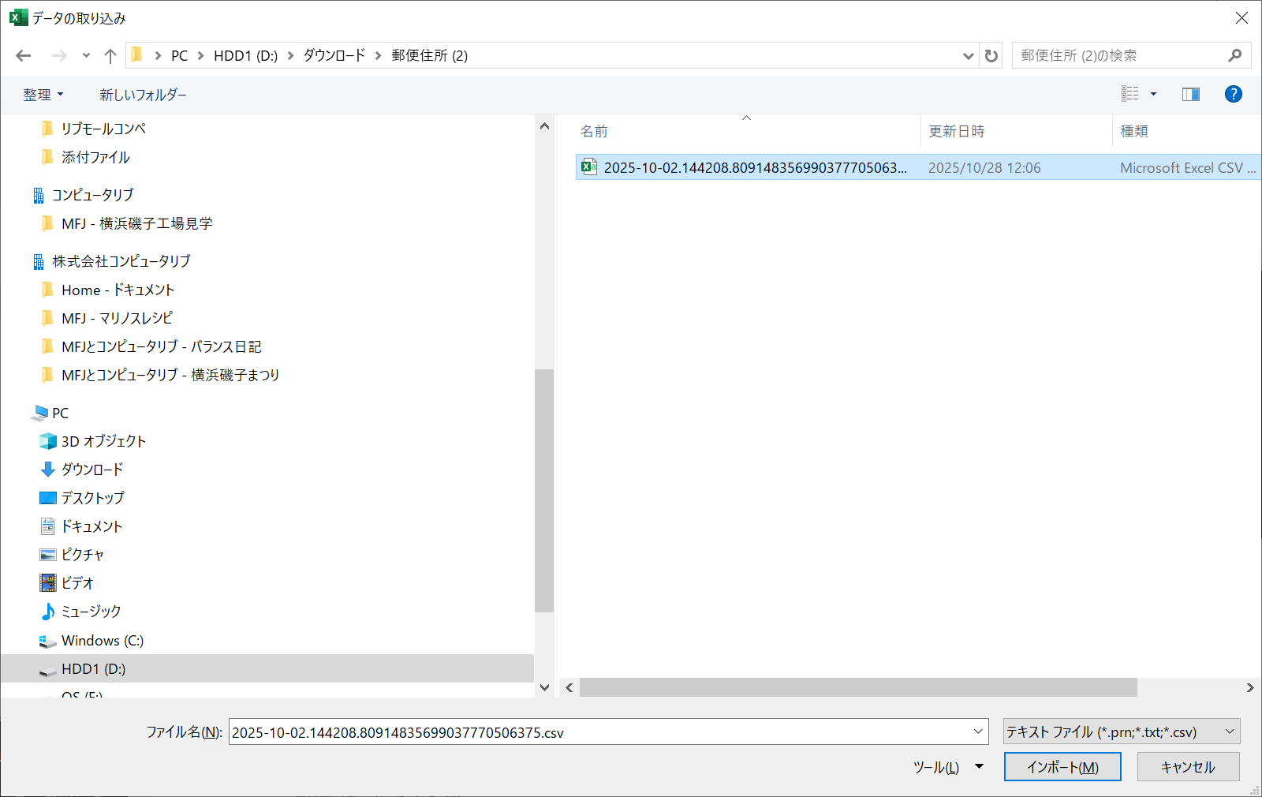Open the file name history dropdown
1262x797 pixels.
point(978,732)
